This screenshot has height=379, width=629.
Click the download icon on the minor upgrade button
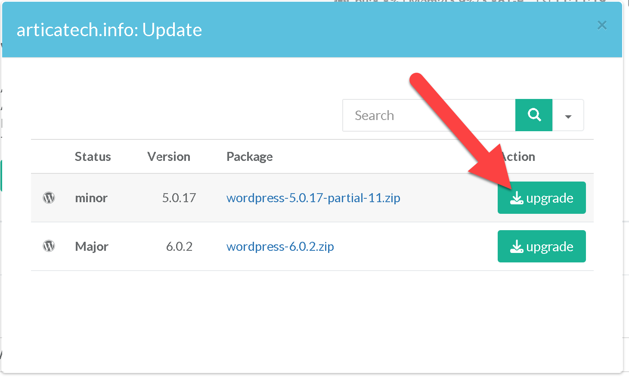pyautogui.click(x=517, y=198)
